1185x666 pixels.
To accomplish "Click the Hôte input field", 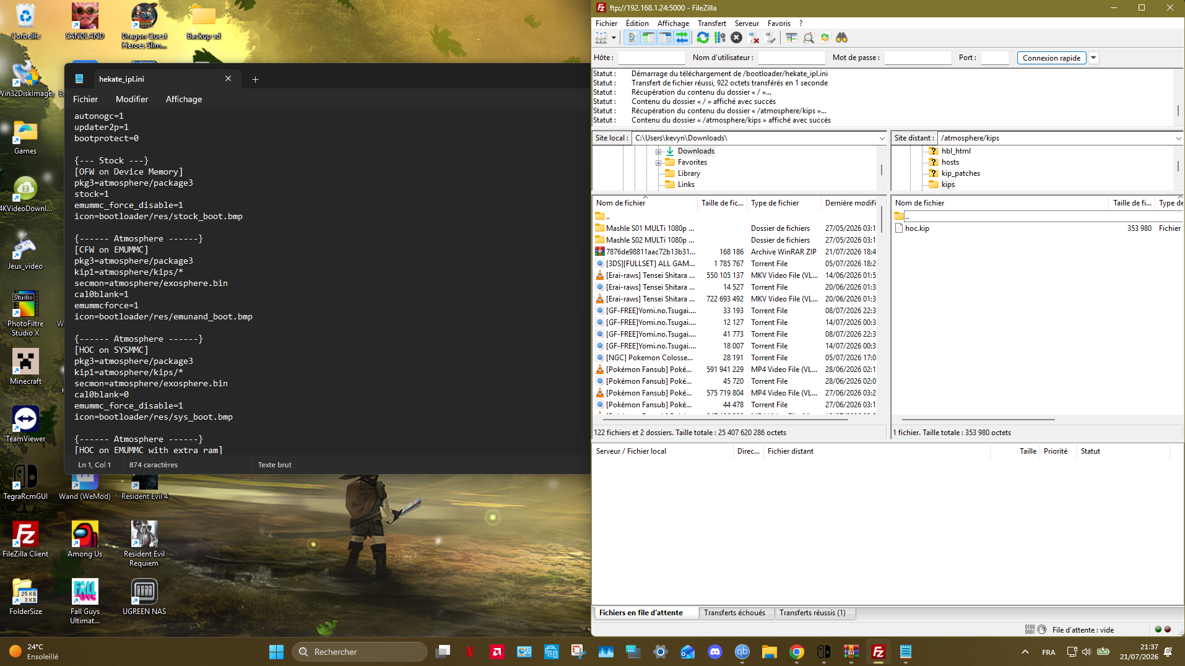I will tap(651, 58).
